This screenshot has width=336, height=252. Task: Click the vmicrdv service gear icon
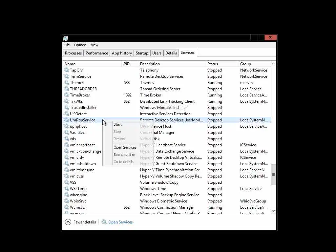pos(67,157)
